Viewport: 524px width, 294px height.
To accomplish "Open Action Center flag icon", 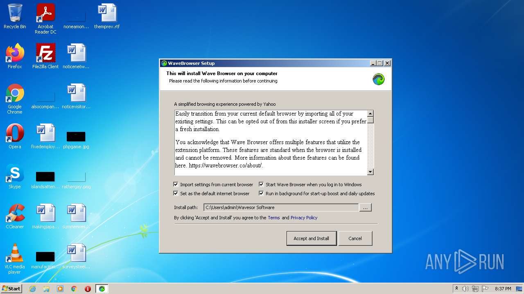I will tap(485, 289).
